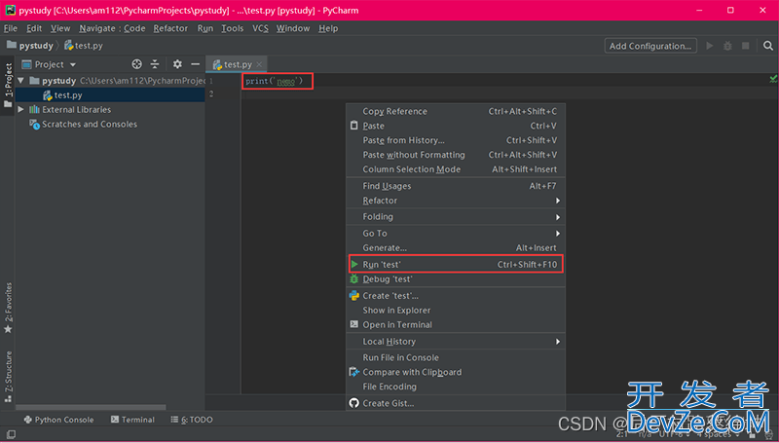
Task: Open the Window menu
Action: [293, 28]
